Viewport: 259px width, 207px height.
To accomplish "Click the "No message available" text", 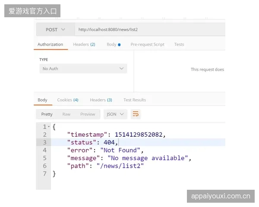I will pos(148,158).
